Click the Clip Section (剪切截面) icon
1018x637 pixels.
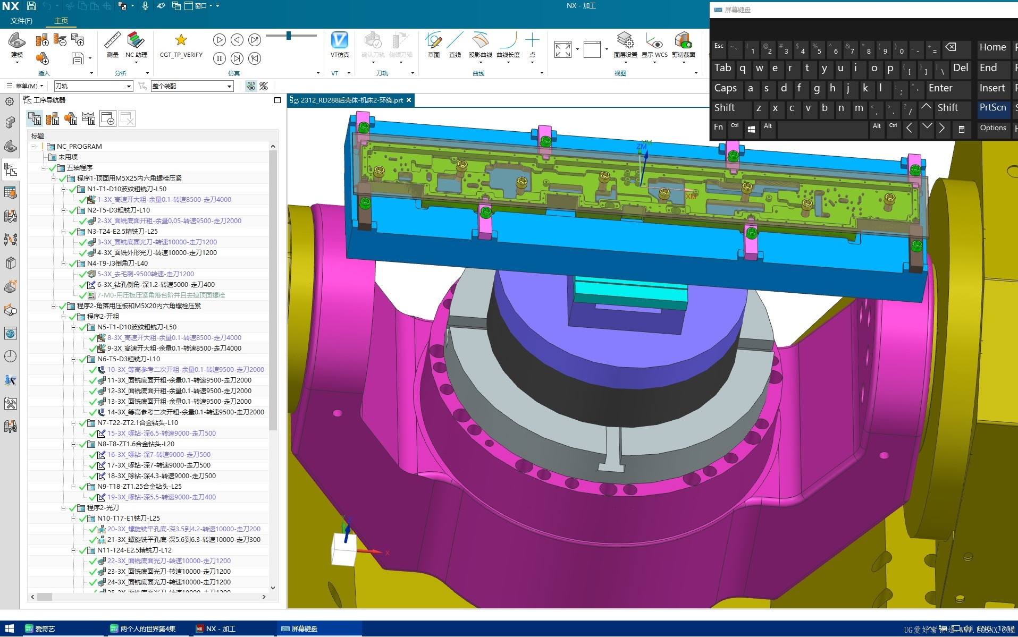click(x=683, y=40)
